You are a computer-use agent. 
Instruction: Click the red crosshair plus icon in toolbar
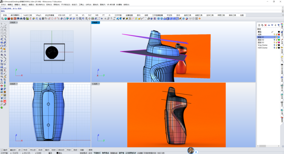coord(89,18)
